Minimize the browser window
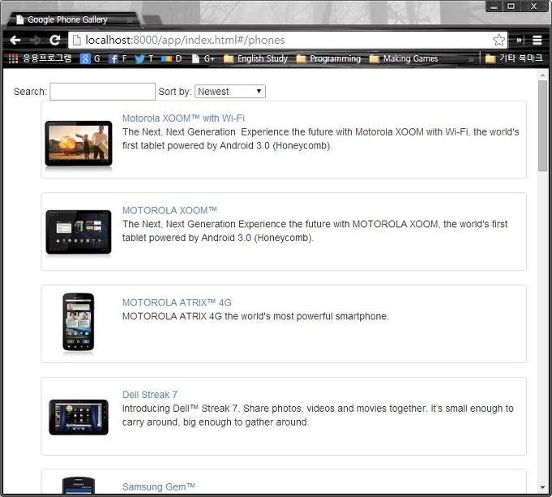The height and width of the screenshot is (497, 552). [494, 6]
